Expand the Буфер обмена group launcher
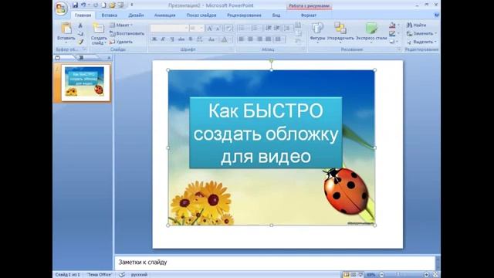The height and width of the screenshot is (278, 494). [x=84, y=49]
